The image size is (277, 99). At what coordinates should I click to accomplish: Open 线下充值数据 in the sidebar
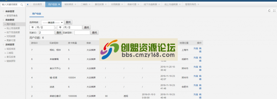pos(13,32)
